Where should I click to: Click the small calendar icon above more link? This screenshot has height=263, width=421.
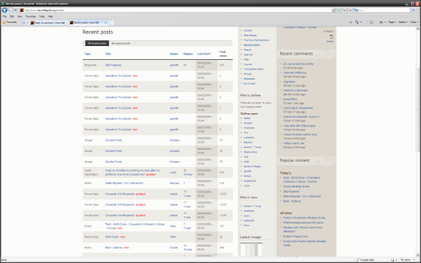coord(332,37)
